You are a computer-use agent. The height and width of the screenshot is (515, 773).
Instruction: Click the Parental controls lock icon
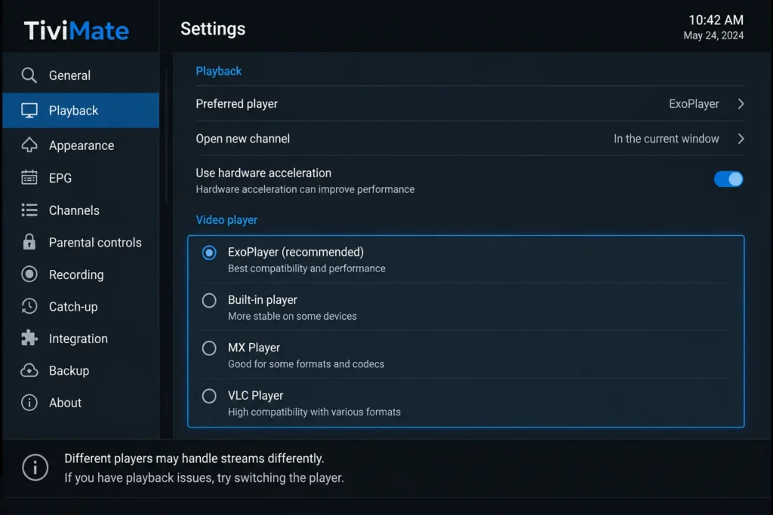(x=29, y=242)
